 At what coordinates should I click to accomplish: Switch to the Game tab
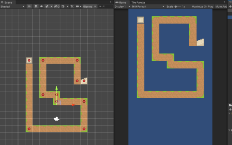[121, 2]
